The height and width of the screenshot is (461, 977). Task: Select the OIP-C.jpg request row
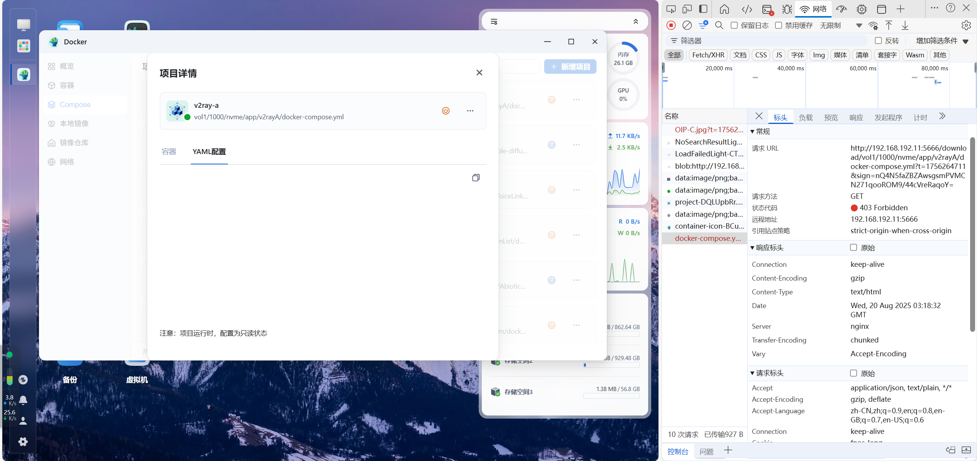pyautogui.click(x=704, y=130)
